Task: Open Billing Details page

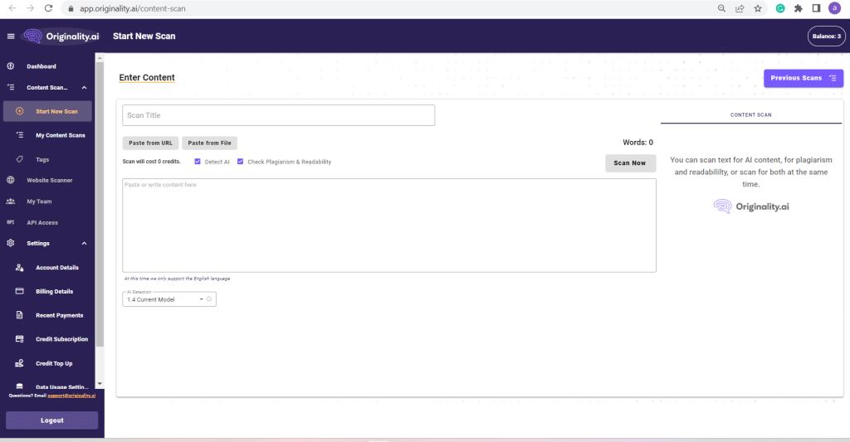Action: [x=54, y=291]
